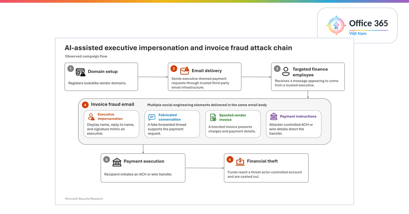Click the Invoice fraud email heading
This screenshot has width=409, height=214.
pos(112,105)
